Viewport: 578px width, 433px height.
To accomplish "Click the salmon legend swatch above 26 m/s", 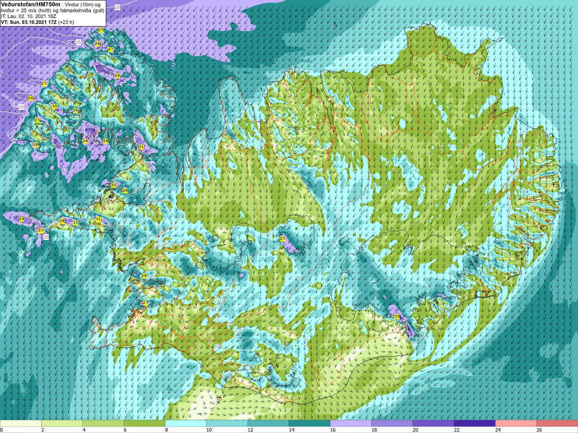I will pyautogui.click(x=557, y=424).
